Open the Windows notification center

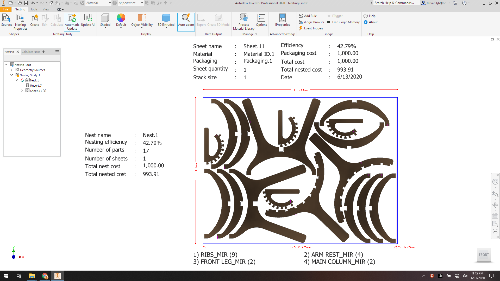(x=491, y=276)
